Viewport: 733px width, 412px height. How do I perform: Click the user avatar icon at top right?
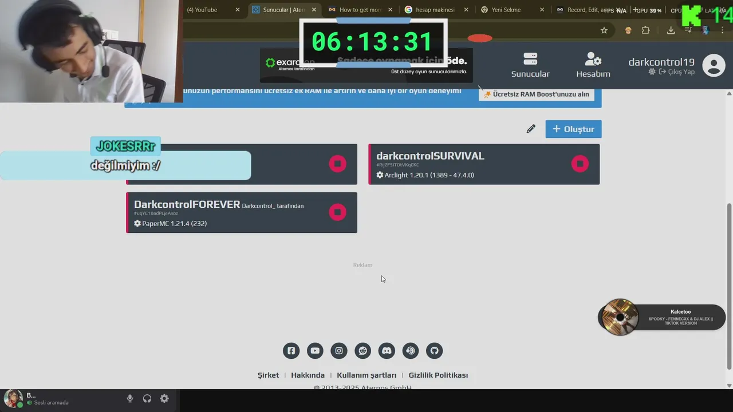pyautogui.click(x=714, y=65)
